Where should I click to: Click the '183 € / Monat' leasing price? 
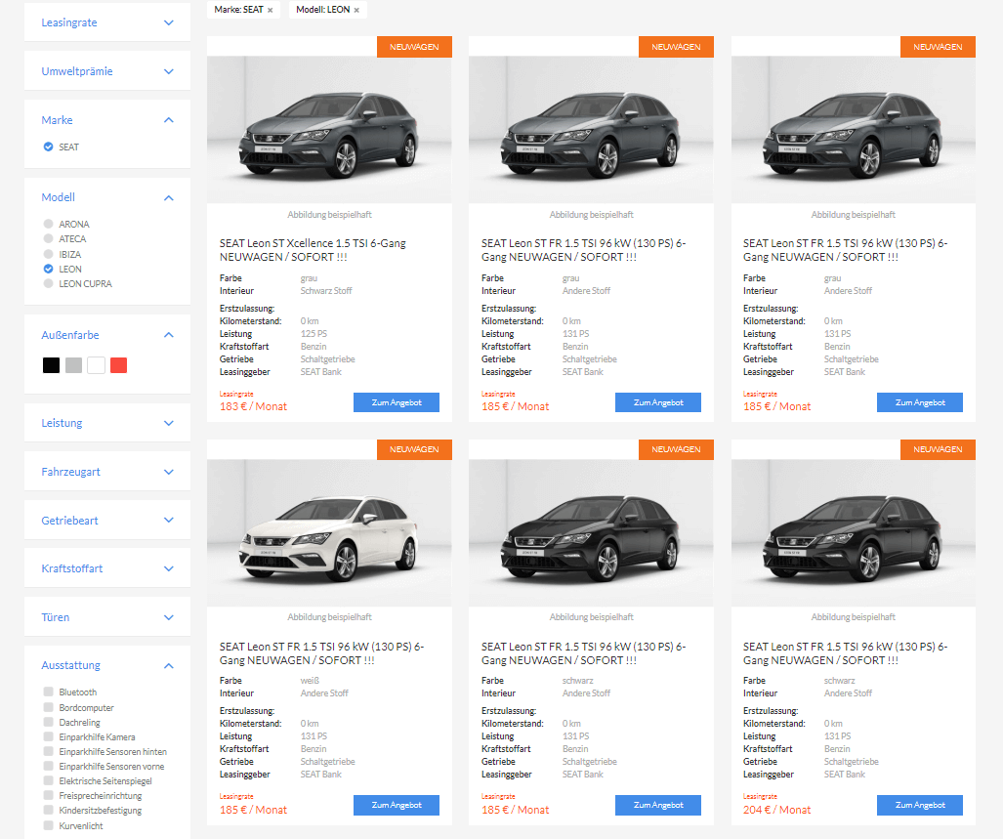(253, 406)
